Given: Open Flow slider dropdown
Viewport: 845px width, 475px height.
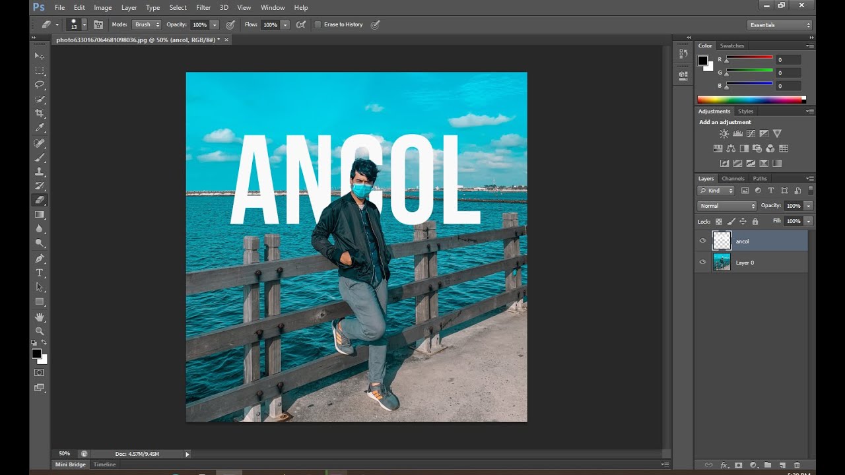Looking at the screenshot, I should pyautogui.click(x=285, y=25).
